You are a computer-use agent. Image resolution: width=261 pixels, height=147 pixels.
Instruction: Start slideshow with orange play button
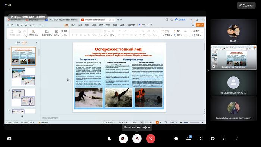click(157, 122)
